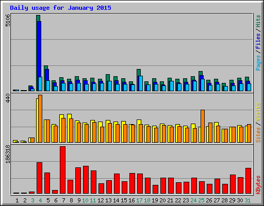Click the green day label 10

[x=85, y=200]
